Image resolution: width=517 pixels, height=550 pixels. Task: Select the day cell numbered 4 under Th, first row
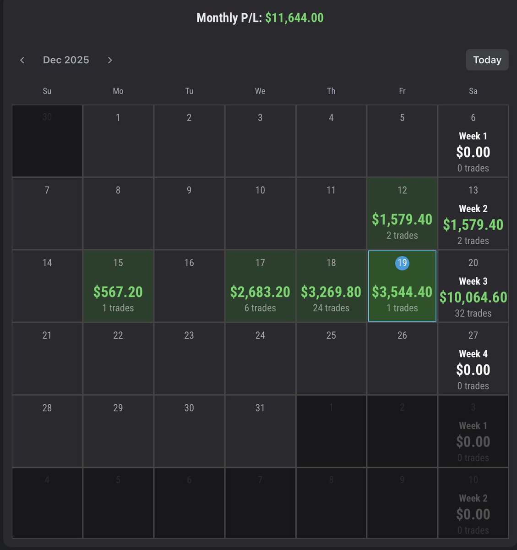(331, 141)
